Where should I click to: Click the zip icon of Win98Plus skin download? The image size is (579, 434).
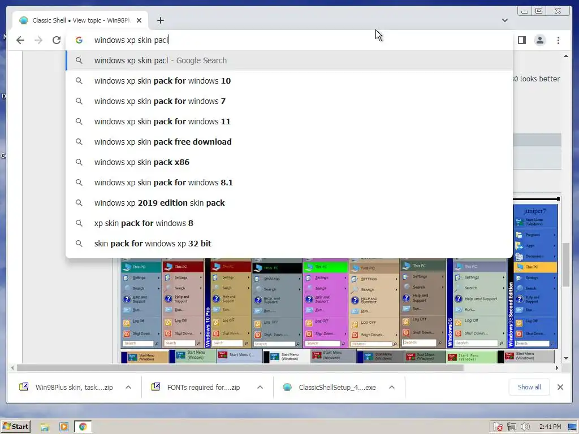coord(24,387)
